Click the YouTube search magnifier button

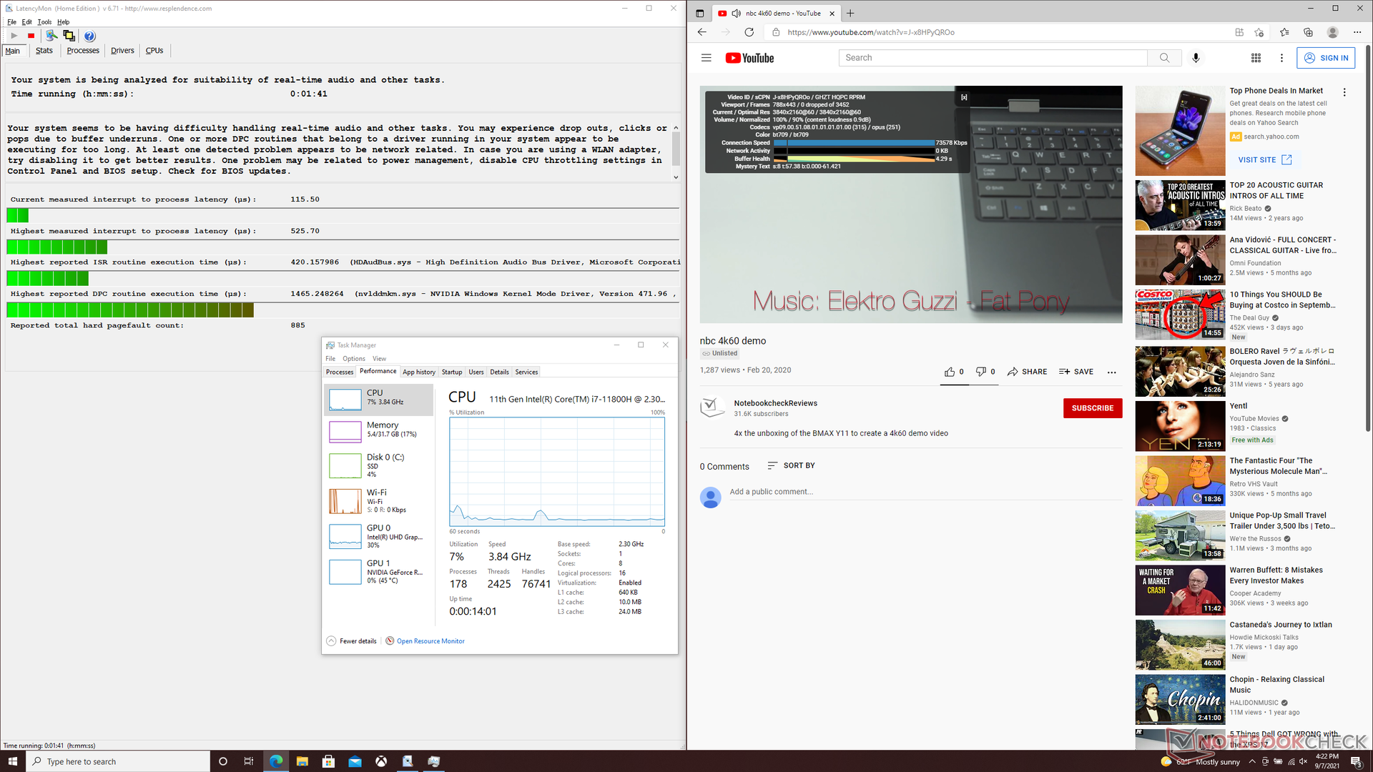tap(1164, 58)
